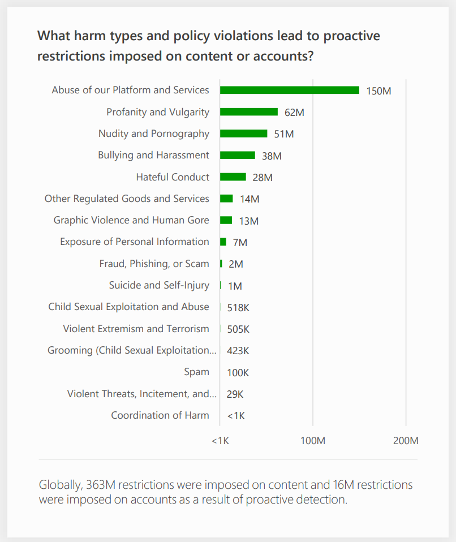Viewport: 456px width, 542px height.
Task: Click the Fraud, Phishing, or Scam label
Action: point(154,264)
